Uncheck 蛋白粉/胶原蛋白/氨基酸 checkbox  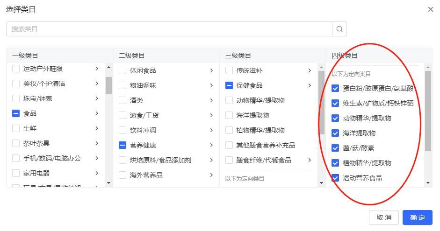coord(335,89)
